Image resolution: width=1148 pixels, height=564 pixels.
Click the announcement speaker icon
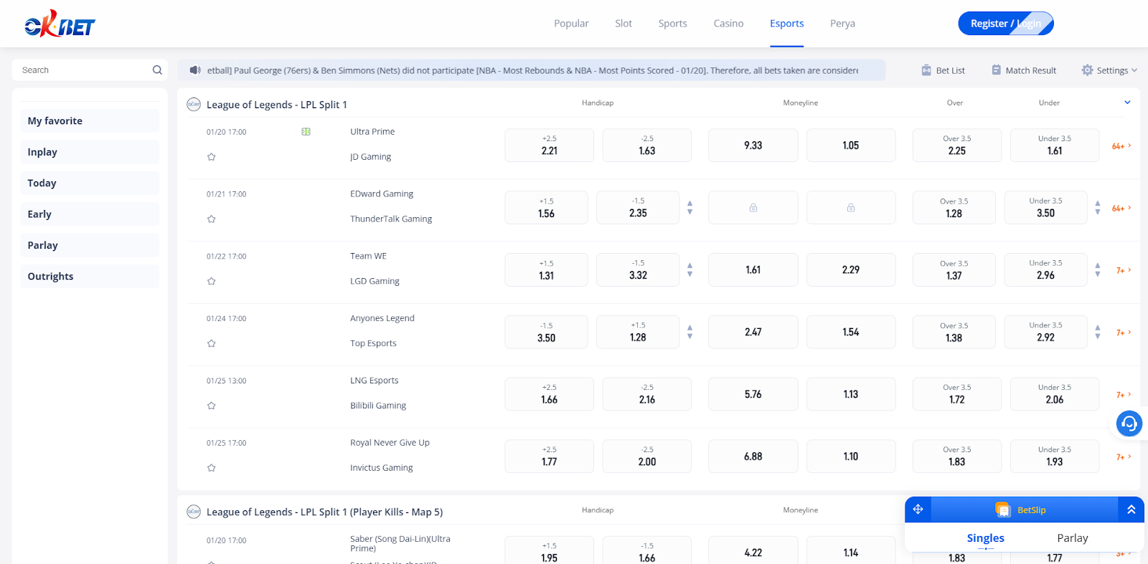pos(194,70)
